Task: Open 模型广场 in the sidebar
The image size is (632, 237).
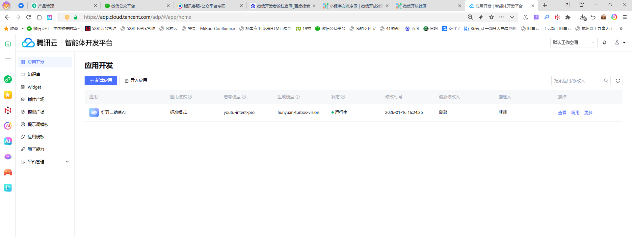Action: point(45,112)
